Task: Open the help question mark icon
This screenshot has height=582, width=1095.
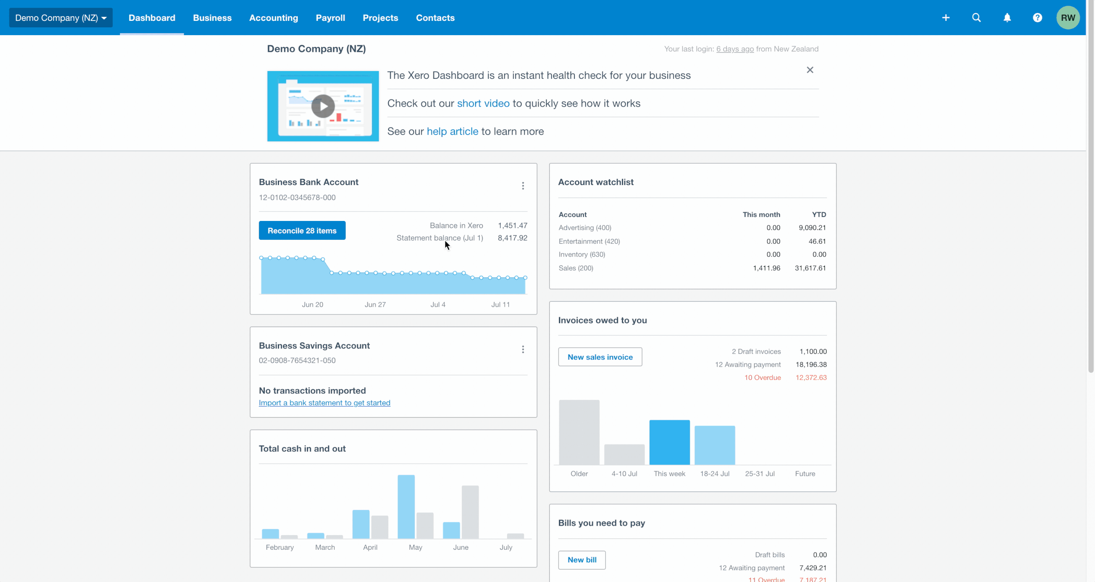Action: (1038, 18)
